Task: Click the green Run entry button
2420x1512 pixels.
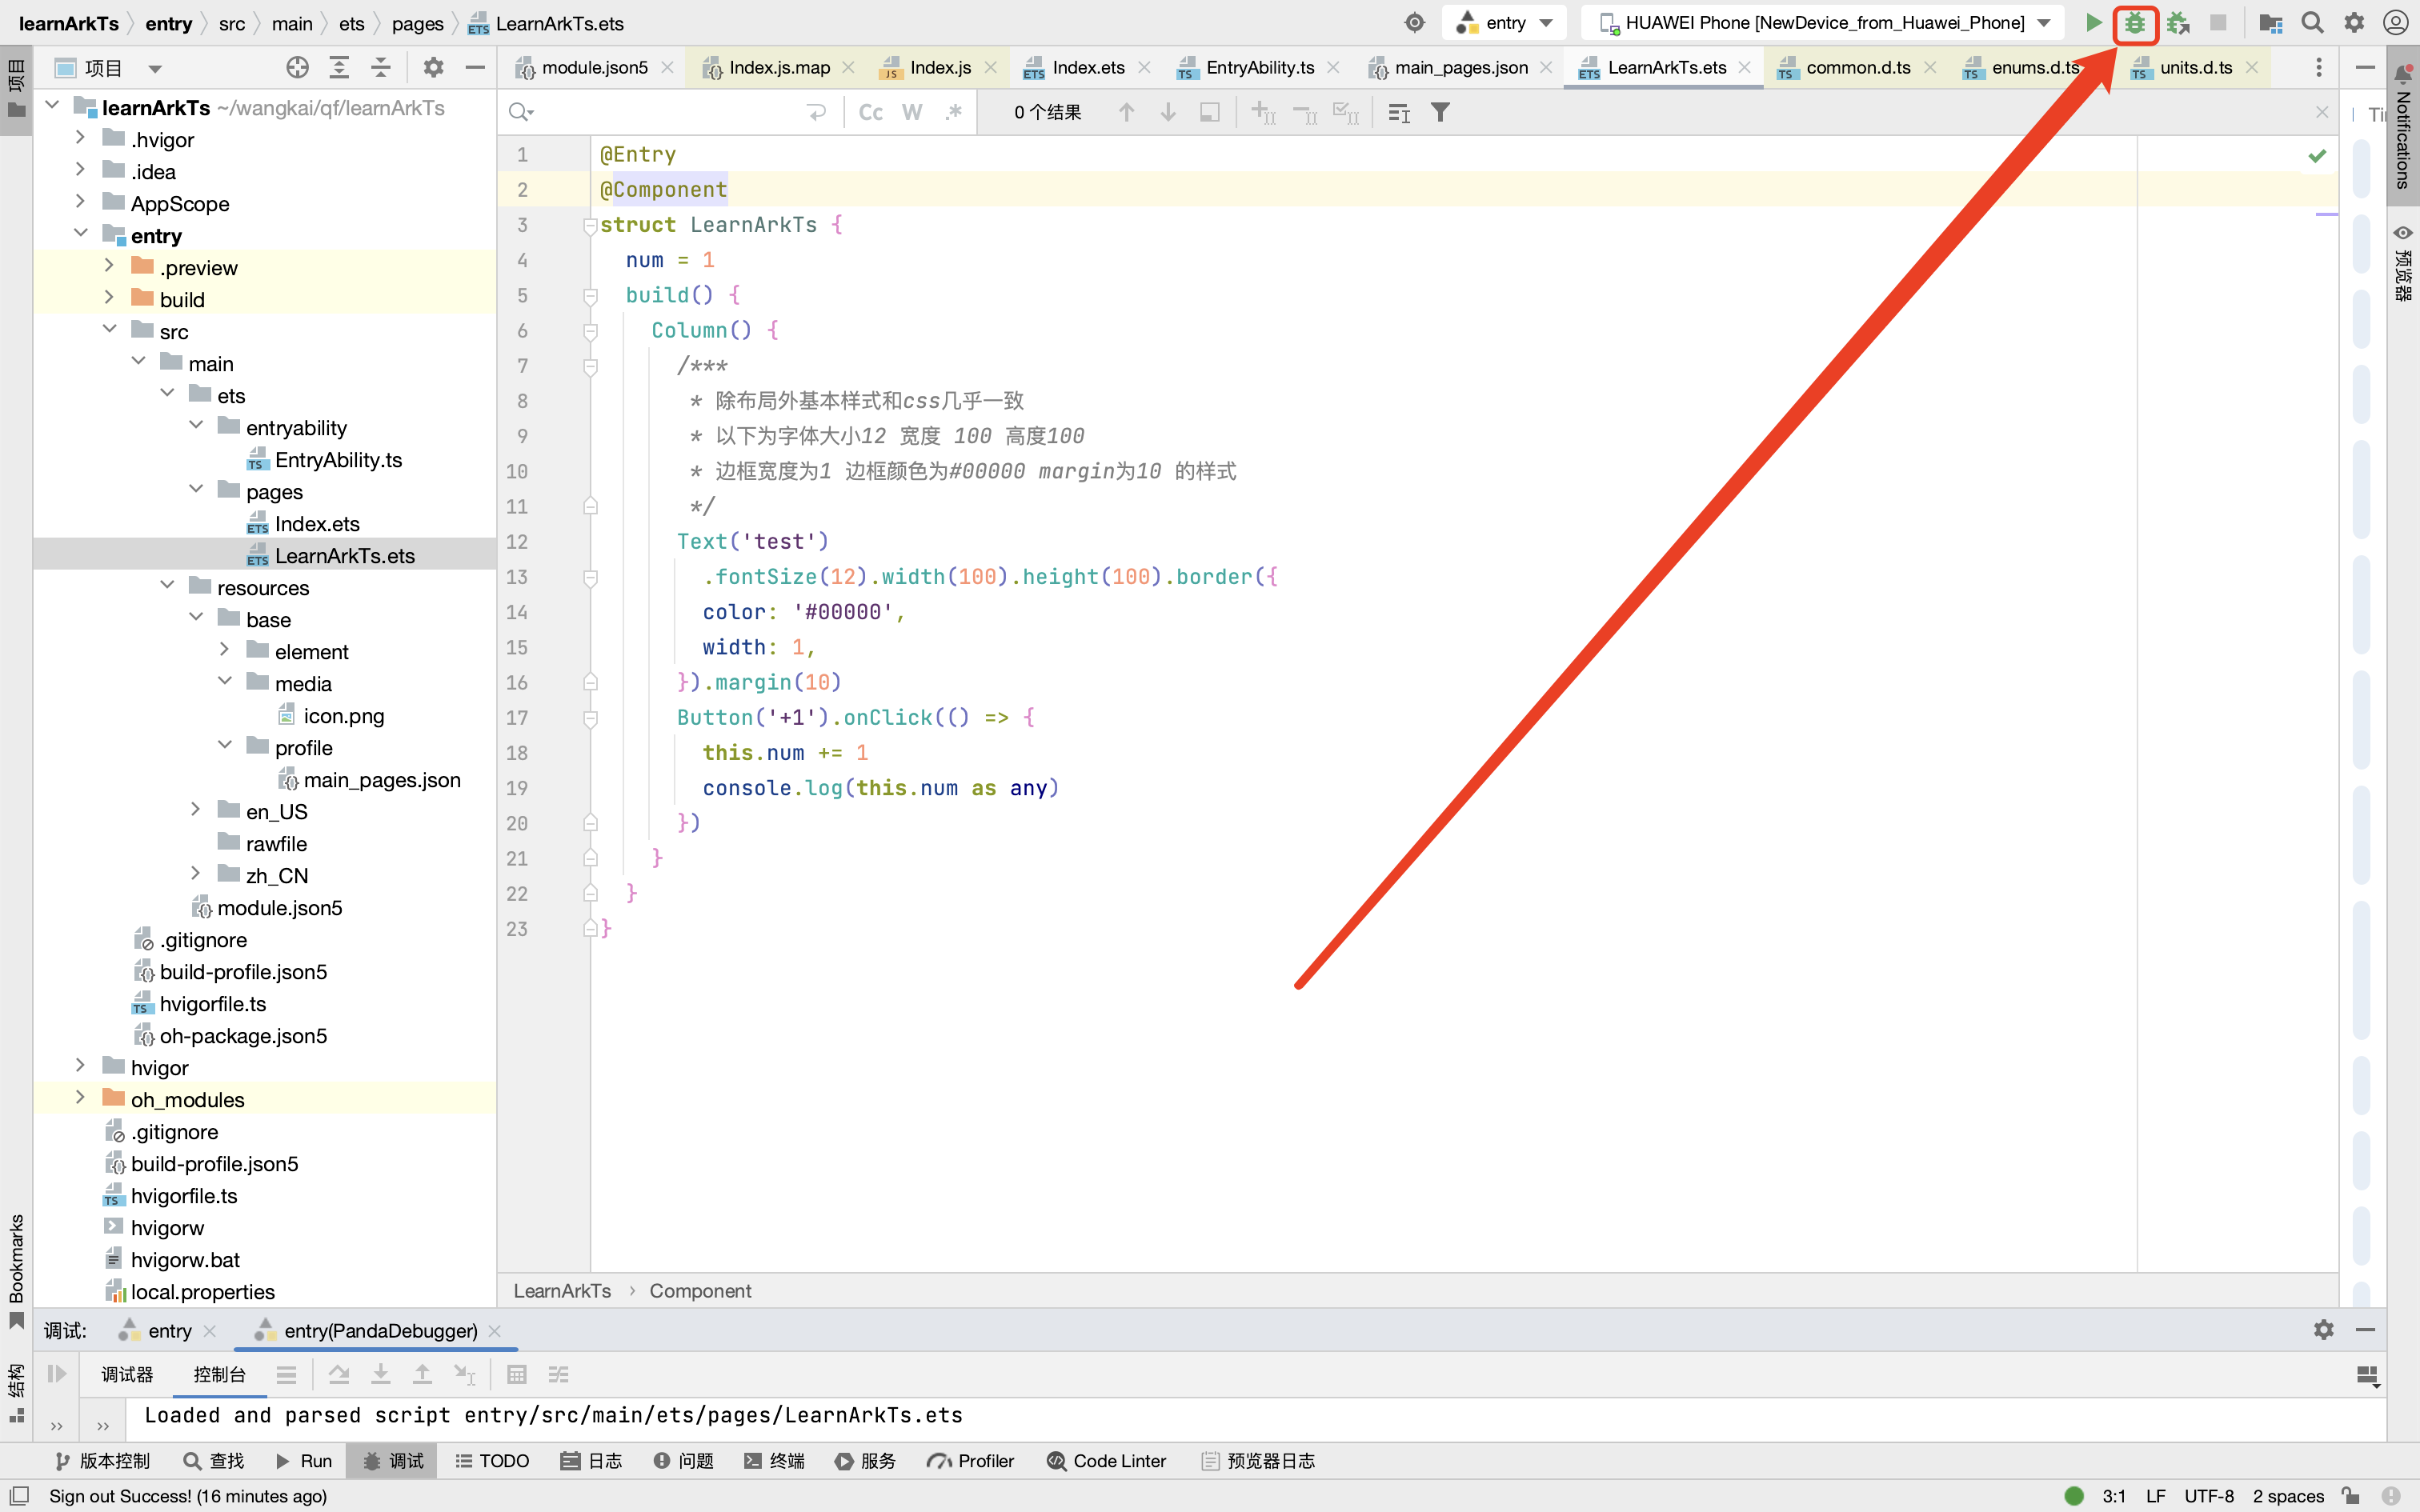Action: (2093, 23)
